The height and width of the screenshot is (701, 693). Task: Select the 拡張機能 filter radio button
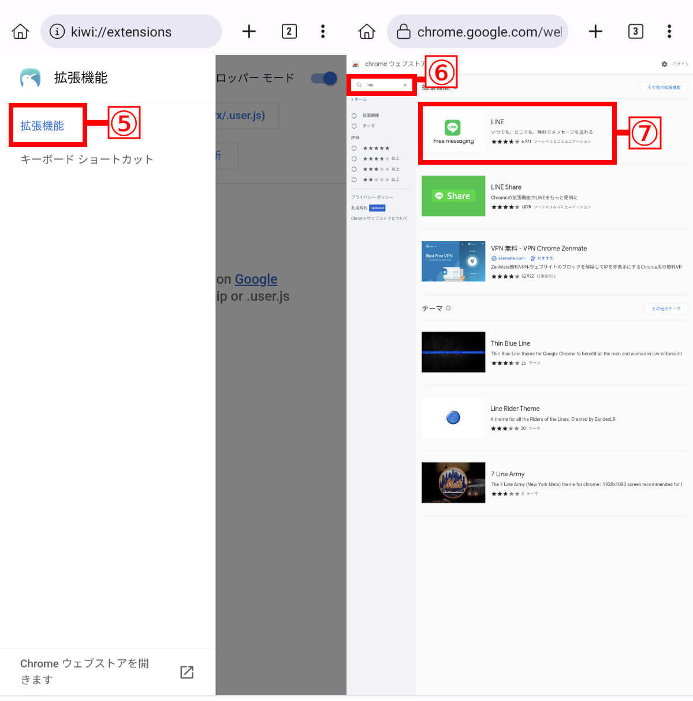[354, 116]
